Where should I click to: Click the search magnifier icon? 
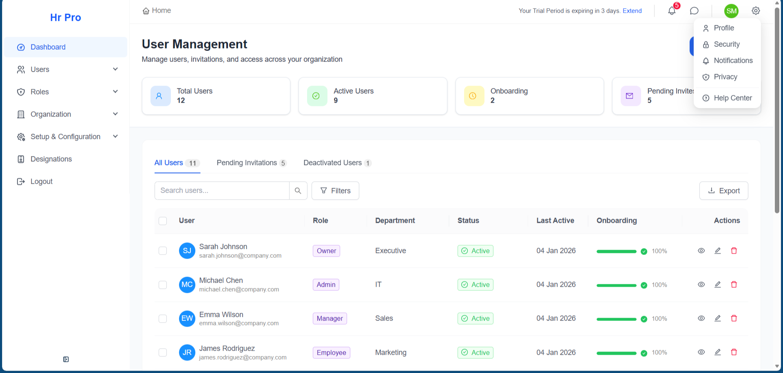click(x=298, y=191)
